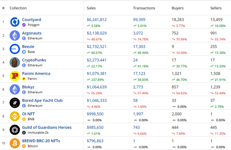Click the small Ethereum icon under CryptoPunks
This screenshot has width=231, height=150.
24,65
